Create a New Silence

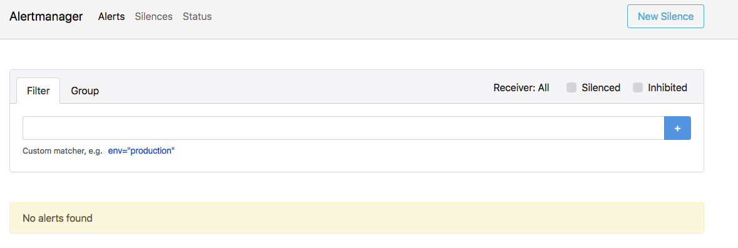(665, 16)
